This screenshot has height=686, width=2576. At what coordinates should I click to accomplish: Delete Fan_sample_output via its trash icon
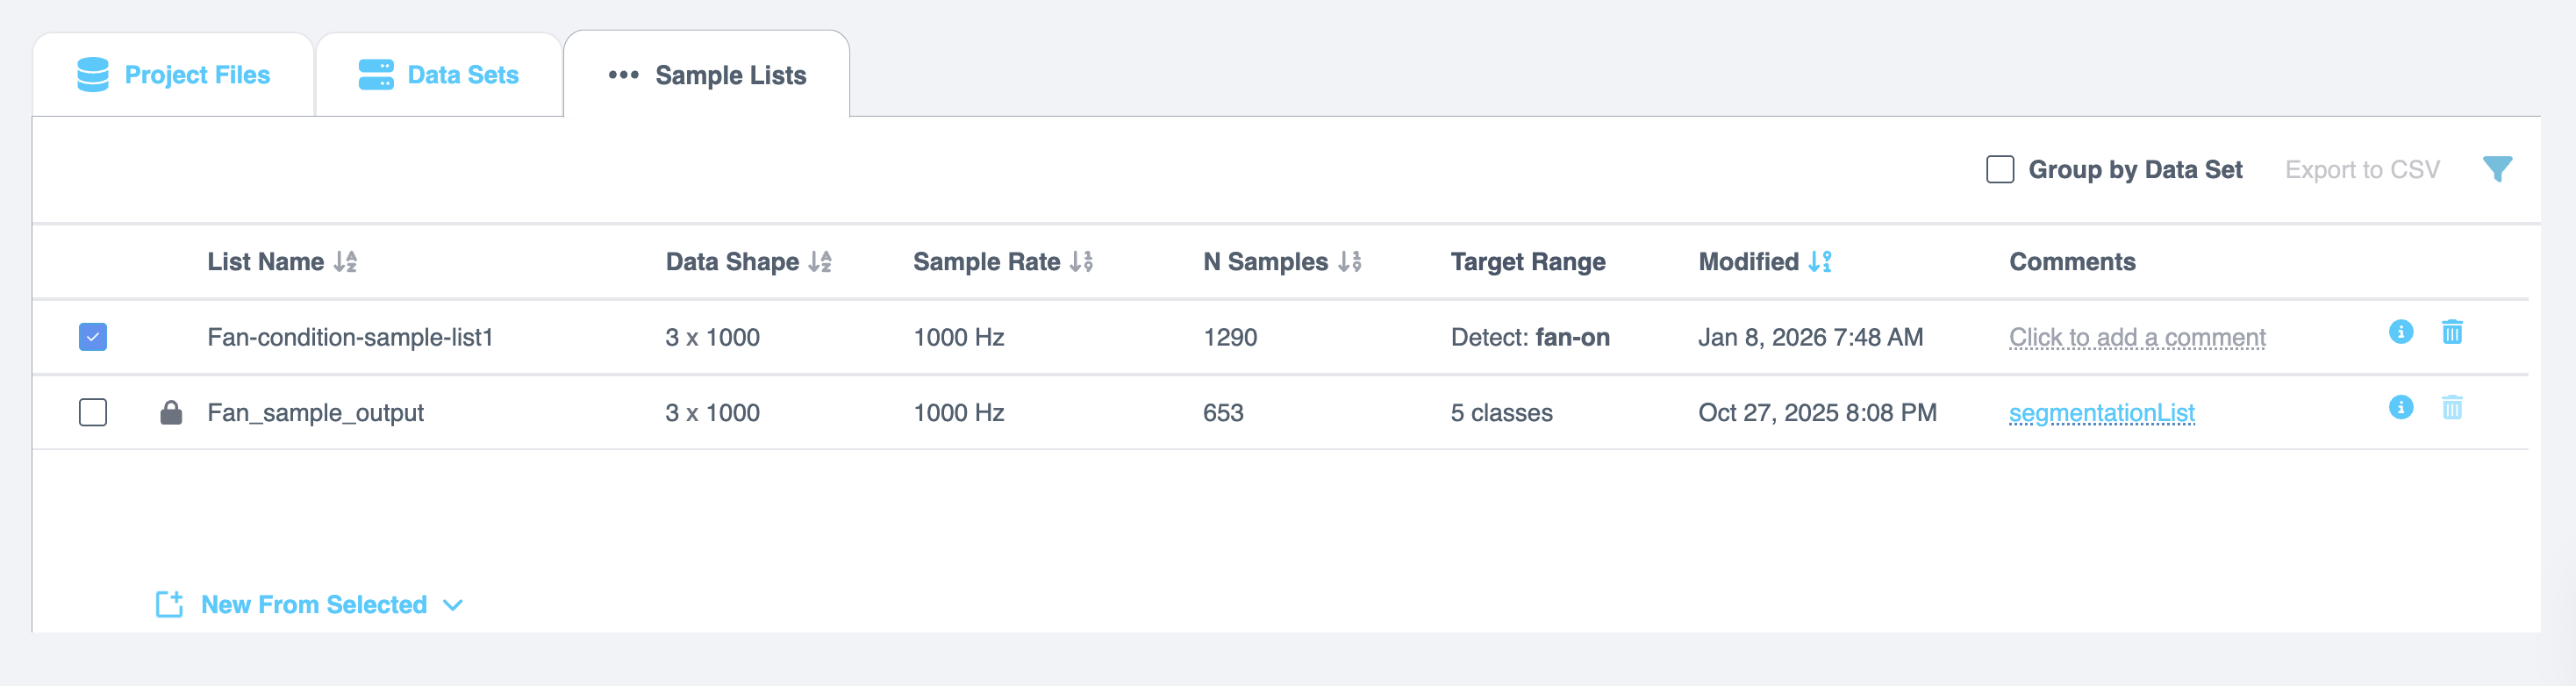tap(2452, 408)
